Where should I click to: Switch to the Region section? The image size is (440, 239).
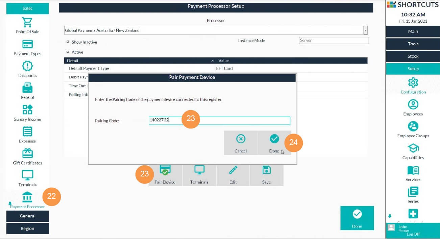pyautogui.click(x=27, y=229)
